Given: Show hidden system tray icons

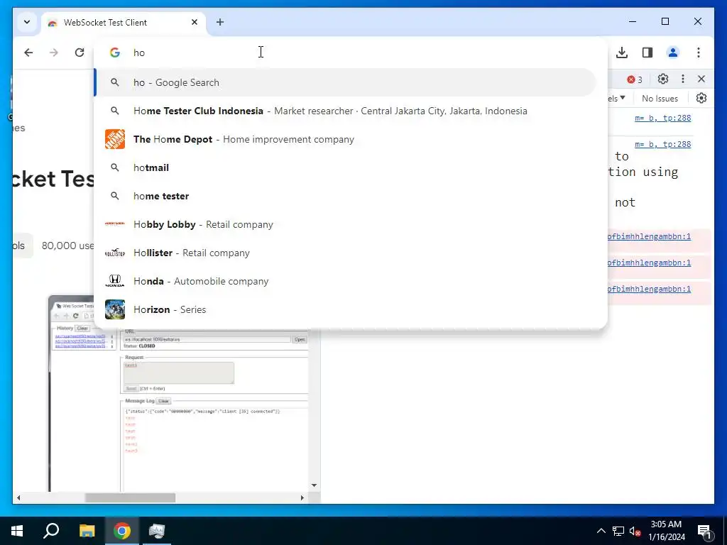Looking at the screenshot, I should click(x=601, y=531).
